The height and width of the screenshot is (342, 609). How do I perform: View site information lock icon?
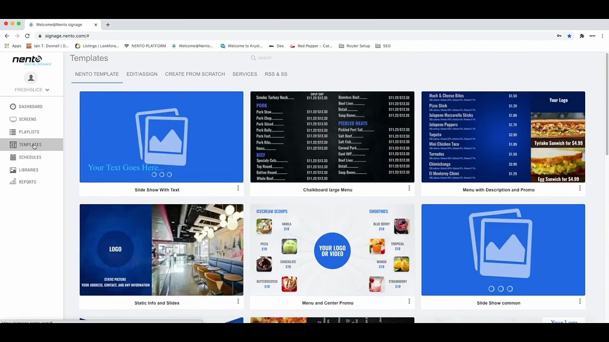tap(40, 36)
